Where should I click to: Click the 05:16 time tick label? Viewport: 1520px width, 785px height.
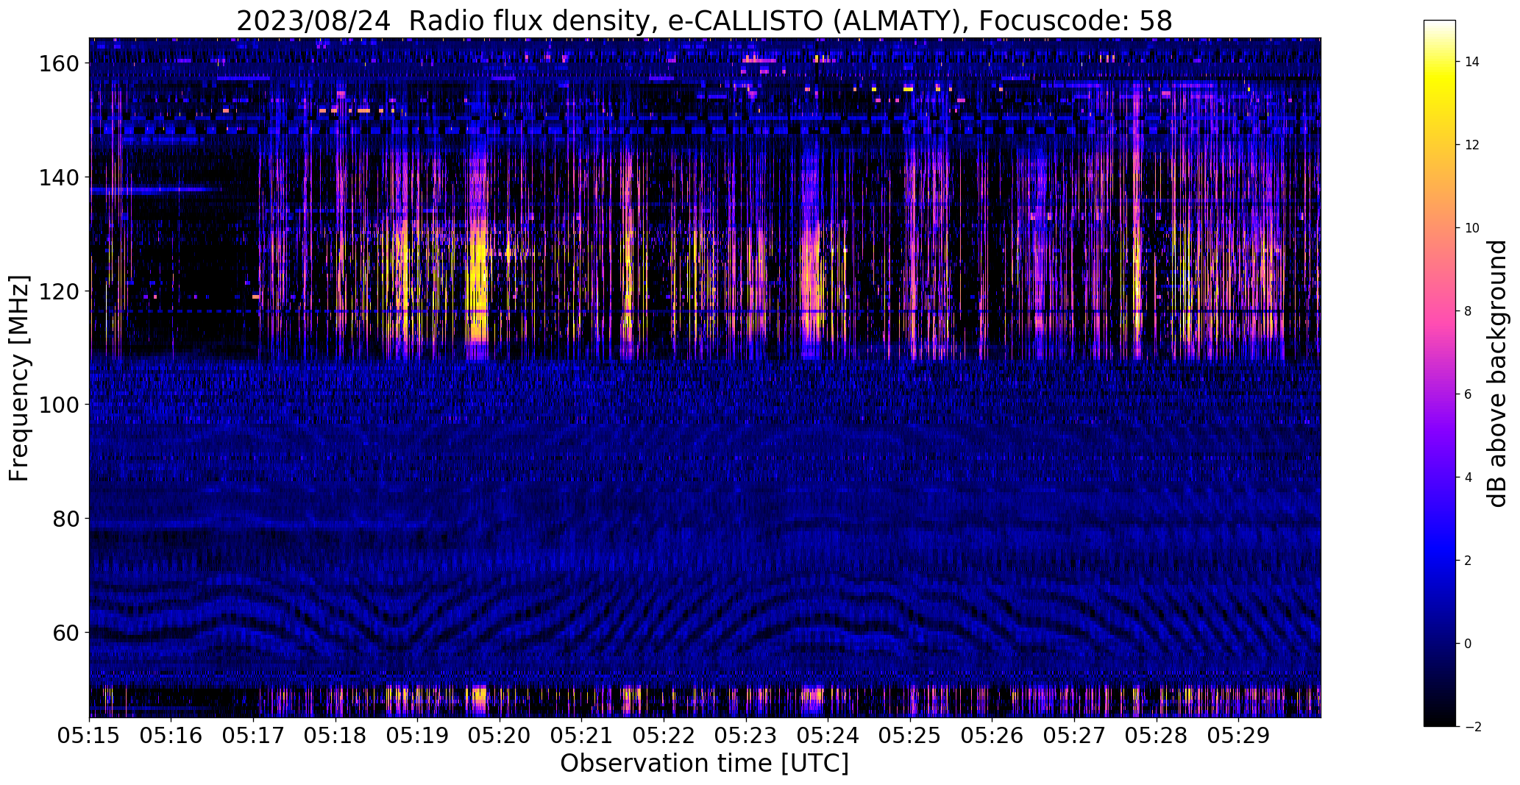click(171, 735)
